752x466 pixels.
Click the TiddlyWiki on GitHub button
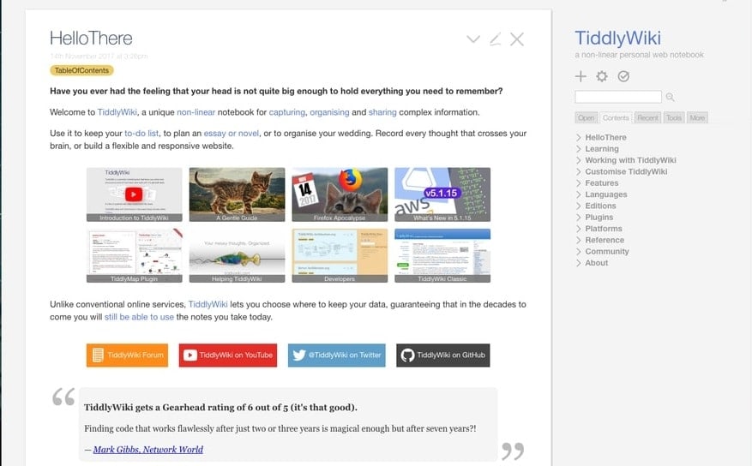[x=443, y=355]
